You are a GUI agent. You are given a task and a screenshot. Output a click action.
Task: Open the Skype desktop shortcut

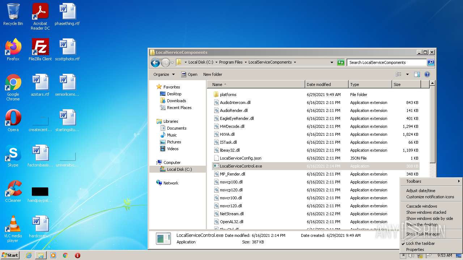click(x=13, y=156)
